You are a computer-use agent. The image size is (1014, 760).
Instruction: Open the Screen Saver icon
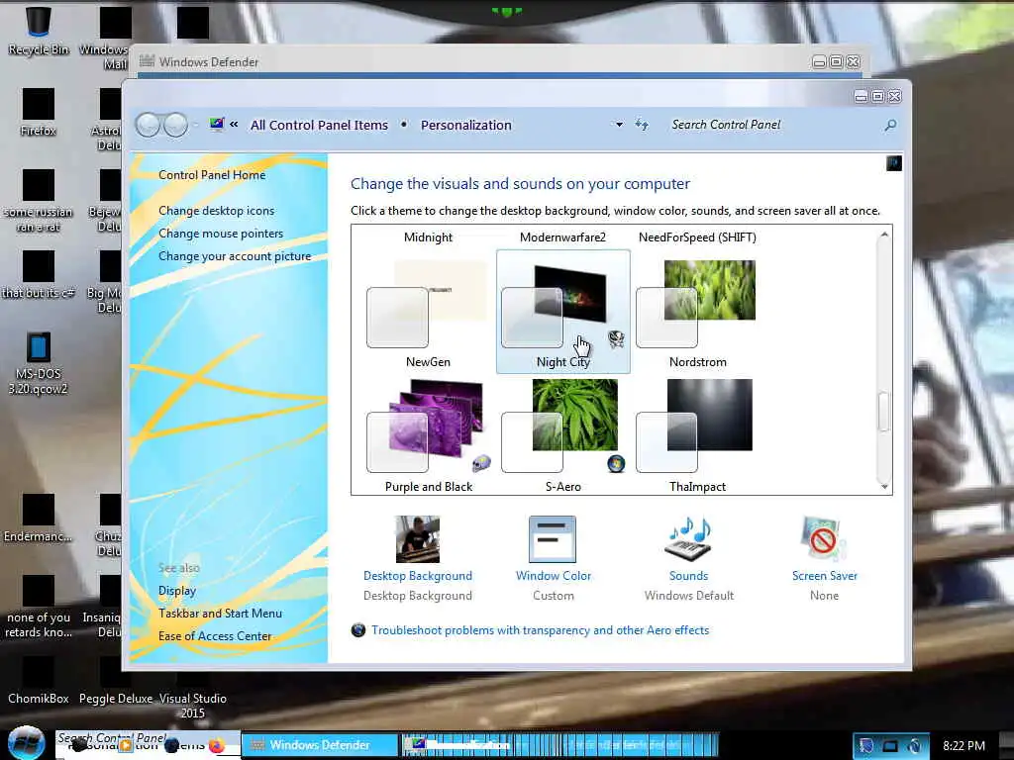click(x=824, y=539)
